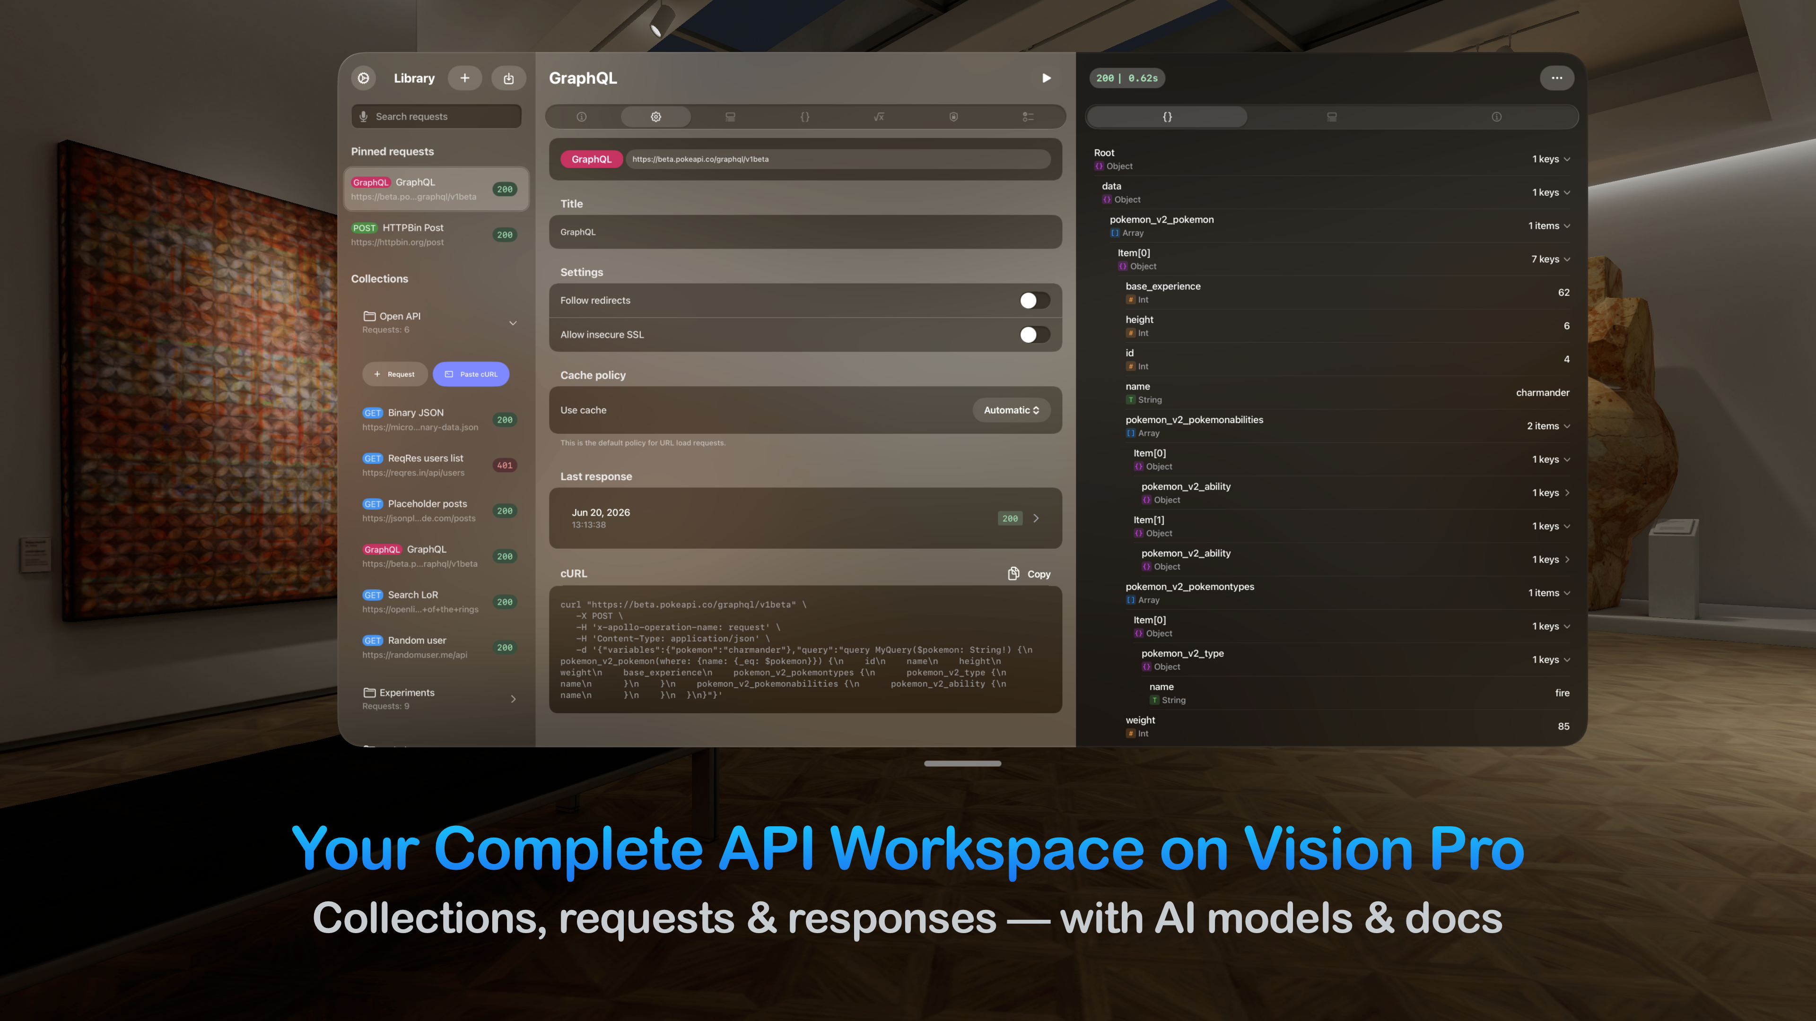Toggle the Follow redirects switch
Image resolution: width=1816 pixels, height=1021 pixels.
(x=1034, y=301)
